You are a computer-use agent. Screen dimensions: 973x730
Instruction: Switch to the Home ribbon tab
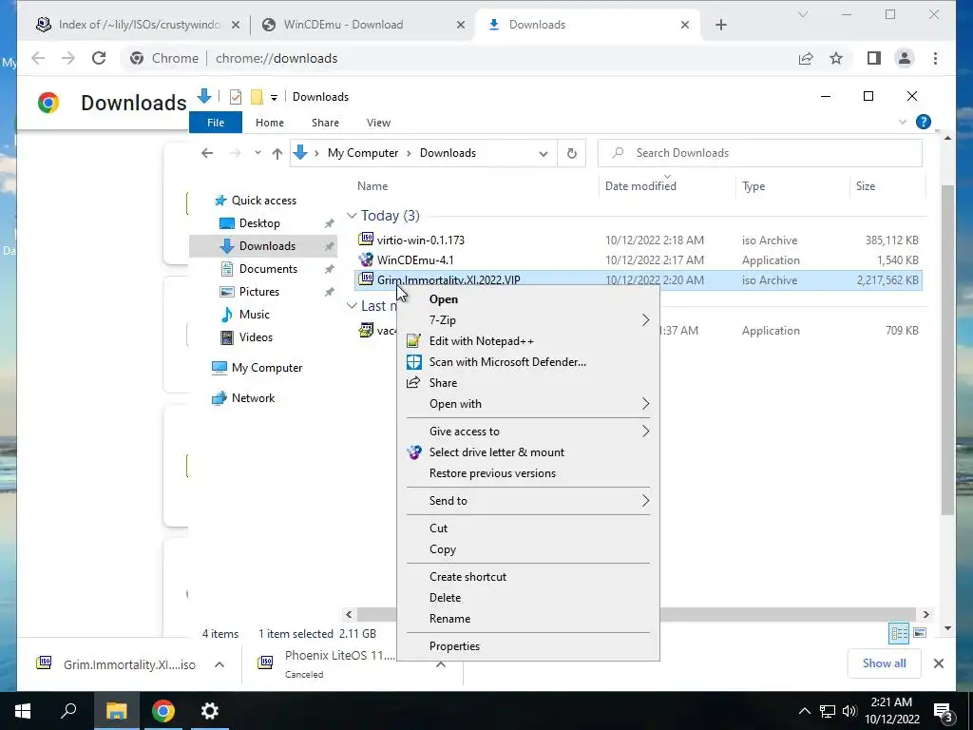(x=269, y=123)
